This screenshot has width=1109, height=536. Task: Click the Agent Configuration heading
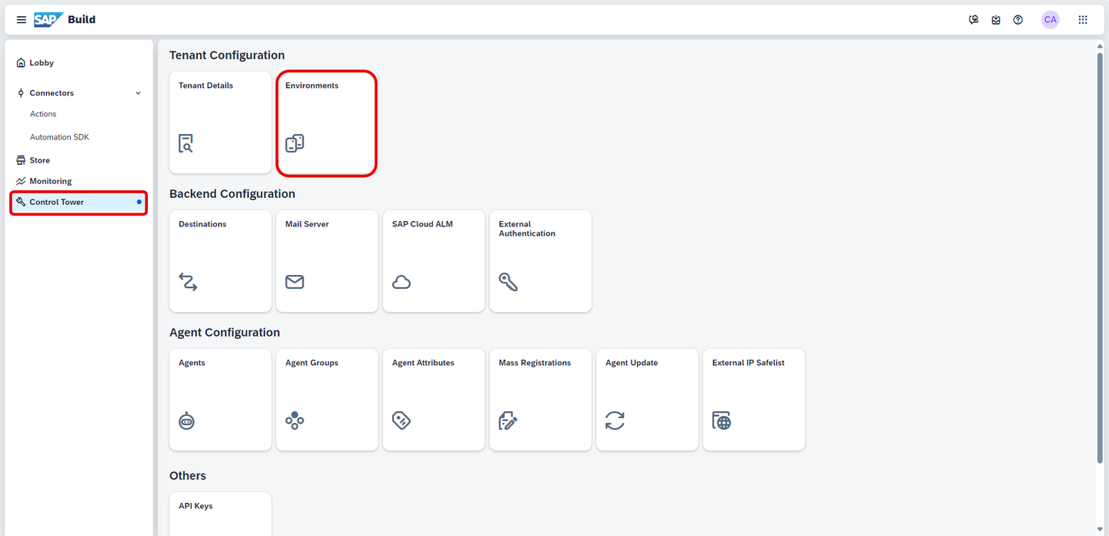pos(225,333)
